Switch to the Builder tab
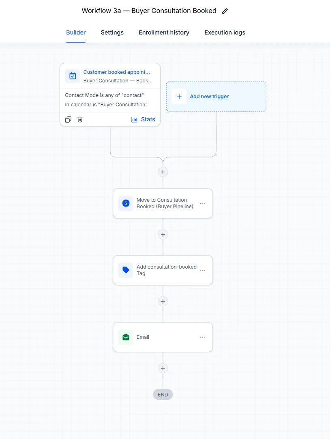Screen dimensions: 330x439 pos(76,32)
